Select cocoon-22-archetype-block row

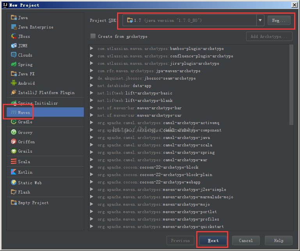(x=190, y=167)
